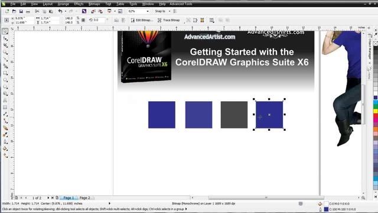
Task: Select the Text tool in toolbox
Action: click(x=5, y=100)
